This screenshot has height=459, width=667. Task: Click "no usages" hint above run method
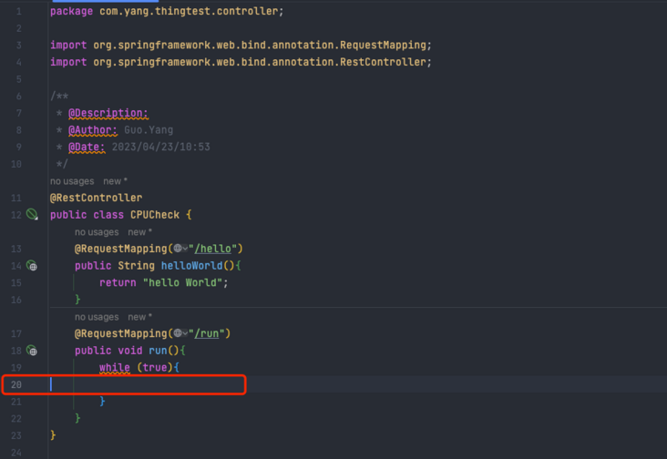(97, 317)
